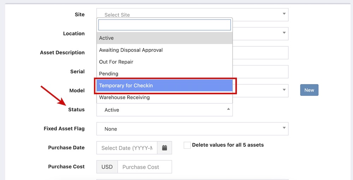Image resolution: width=353 pixels, height=180 pixels.
Task: Collapse the Status dropdown arrow
Action: click(x=228, y=109)
